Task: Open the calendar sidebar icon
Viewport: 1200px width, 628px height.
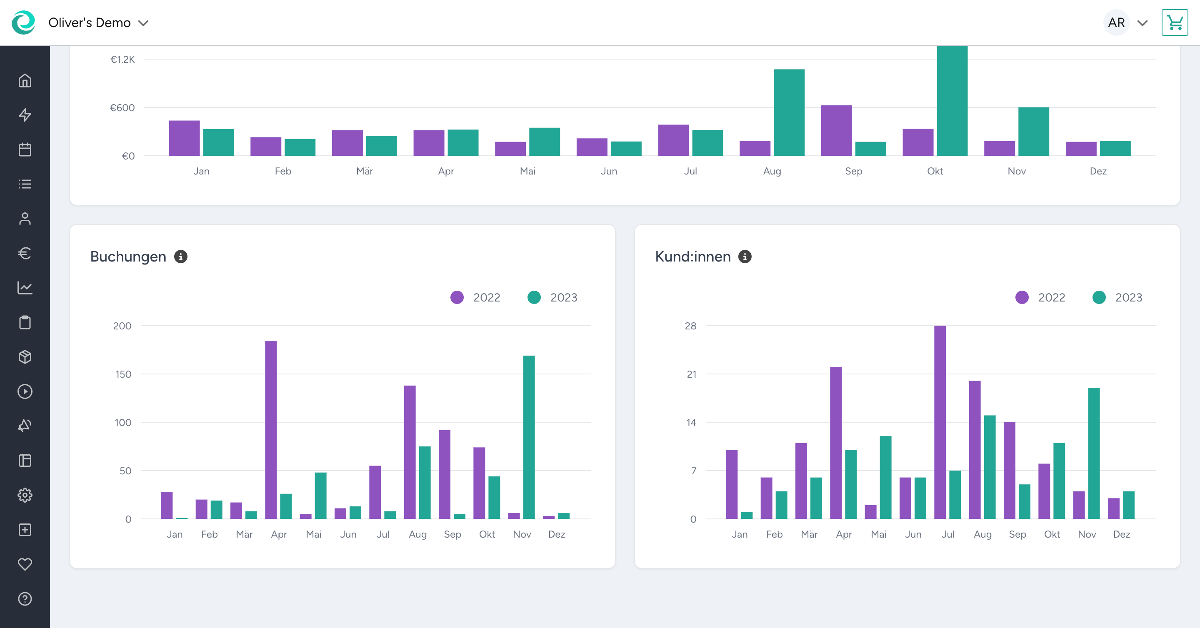Action: click(25, 150)
